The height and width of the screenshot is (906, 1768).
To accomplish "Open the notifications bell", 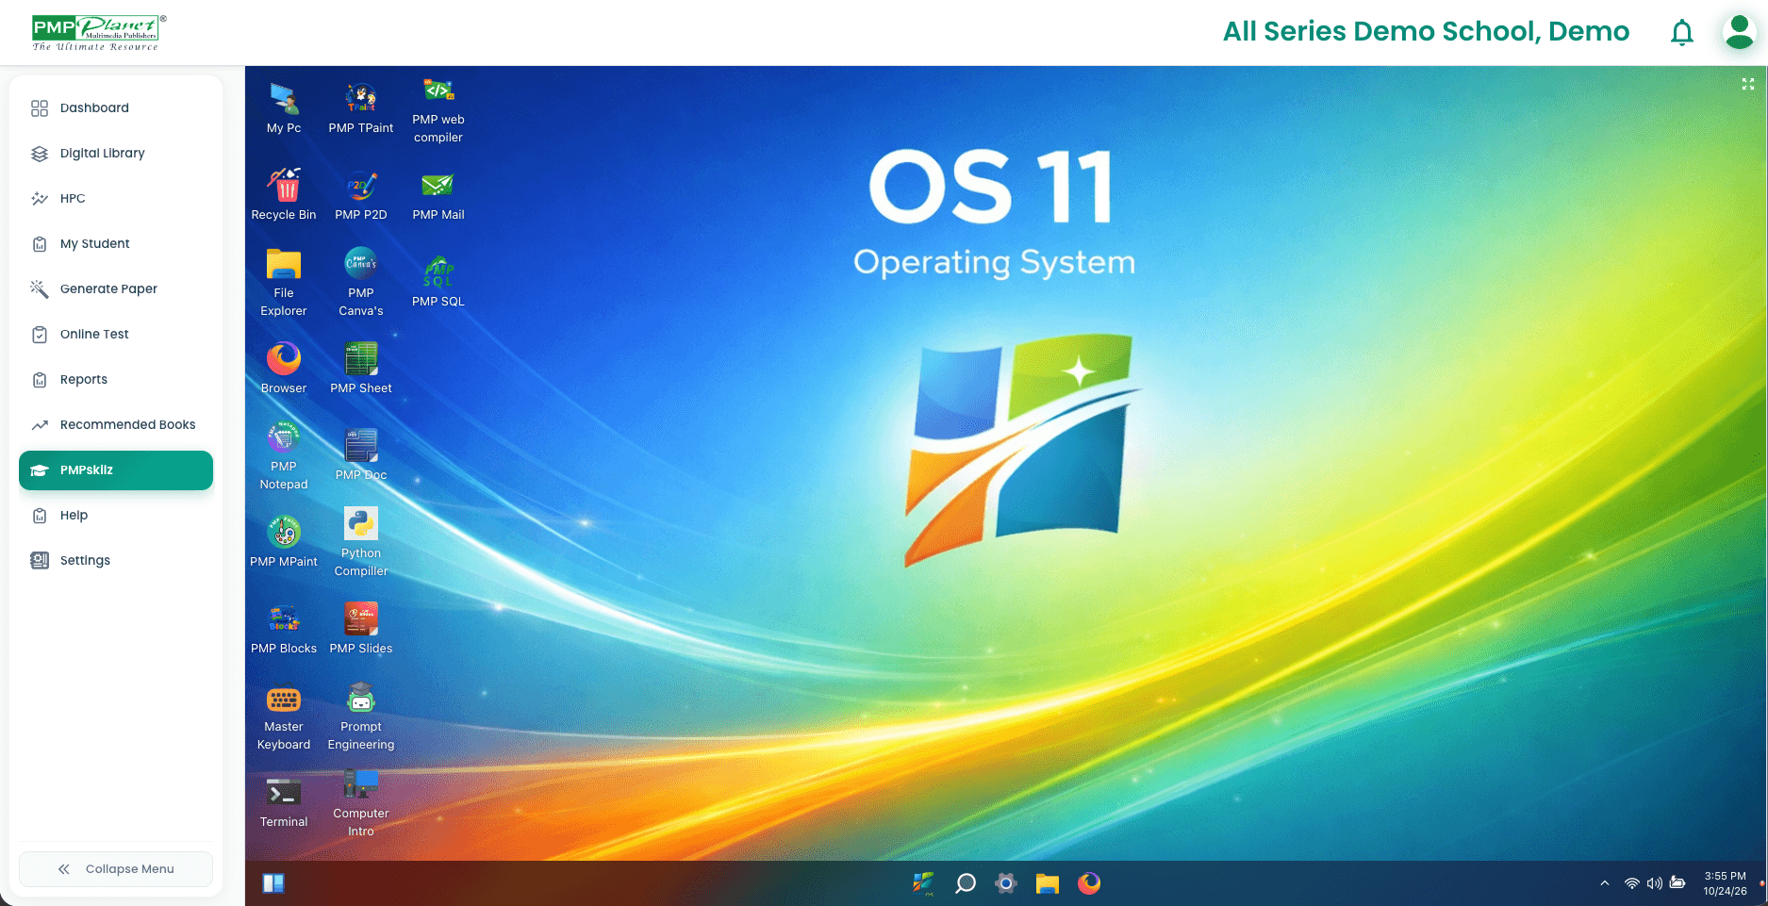I will coord(1682,33).
